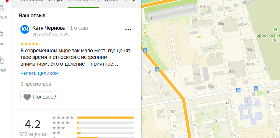Switch to the Контакты tab
The height and width of the screenshot is (138, 280).
point(32,1)
